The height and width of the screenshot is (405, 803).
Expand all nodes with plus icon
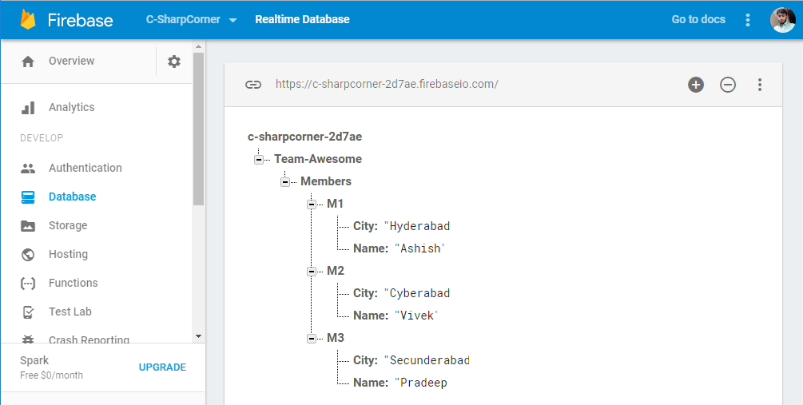695,85
